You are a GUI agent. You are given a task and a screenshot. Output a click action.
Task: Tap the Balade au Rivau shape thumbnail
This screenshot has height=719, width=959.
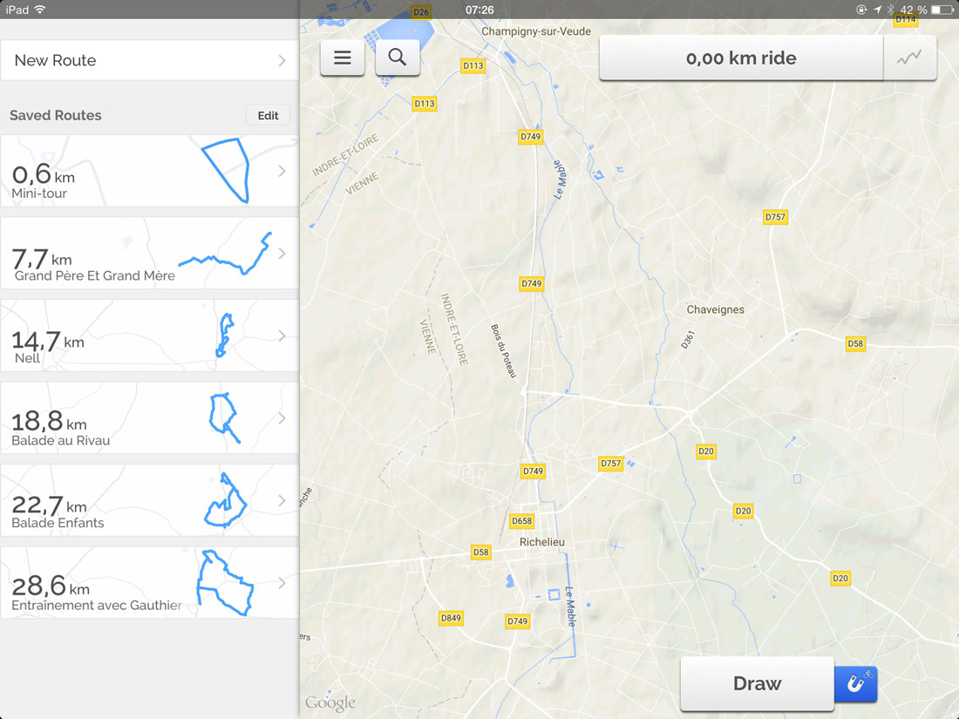pos(224,418)
